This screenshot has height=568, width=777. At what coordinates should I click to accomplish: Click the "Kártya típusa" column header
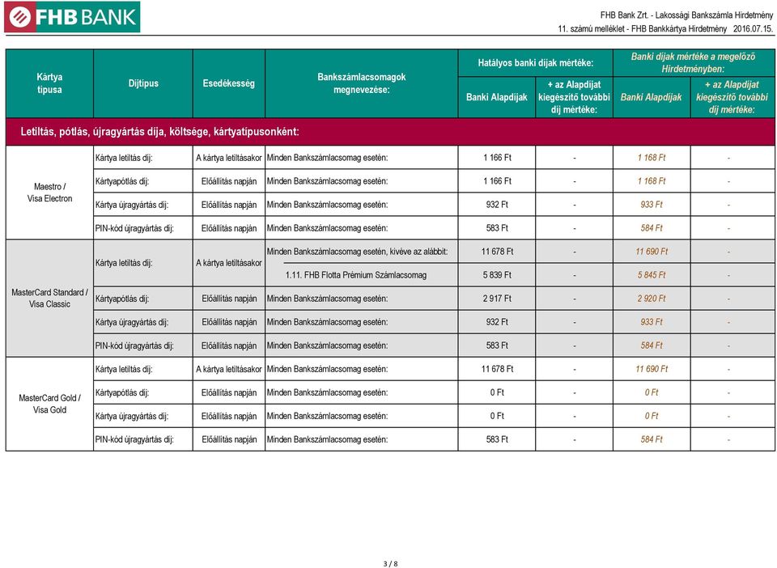49,83
